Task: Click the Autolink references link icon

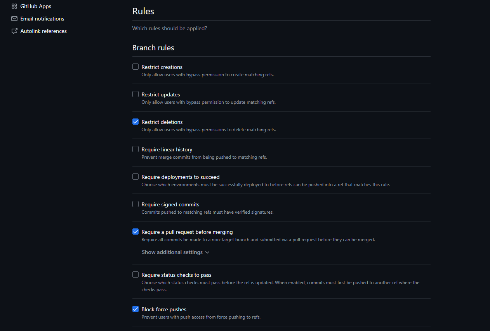Action: (x=14, y=31)
